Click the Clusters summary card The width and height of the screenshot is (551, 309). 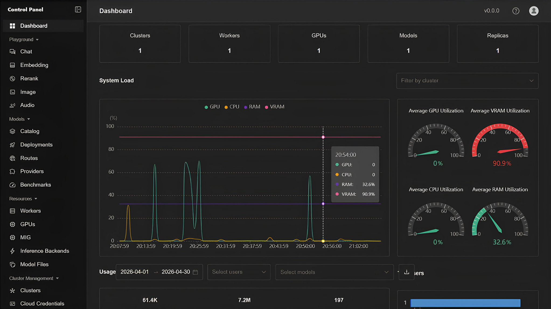[140, 44]
